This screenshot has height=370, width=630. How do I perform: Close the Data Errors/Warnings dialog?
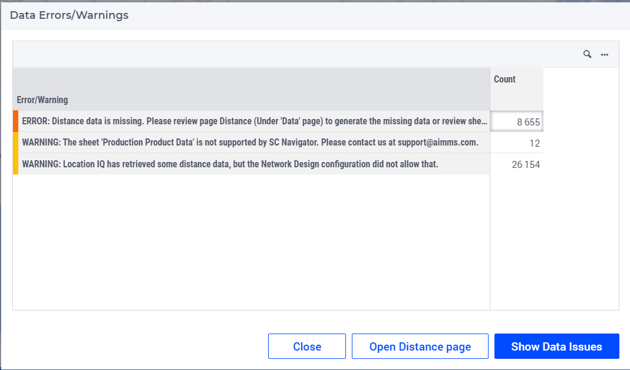click(307, 346)
